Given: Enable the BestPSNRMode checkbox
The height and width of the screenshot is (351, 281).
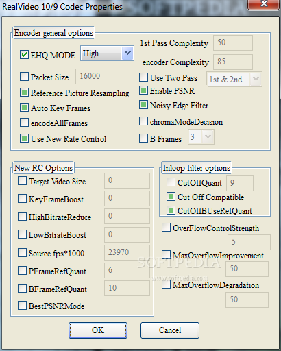Looking at the screenshot, I should (22, 306).
